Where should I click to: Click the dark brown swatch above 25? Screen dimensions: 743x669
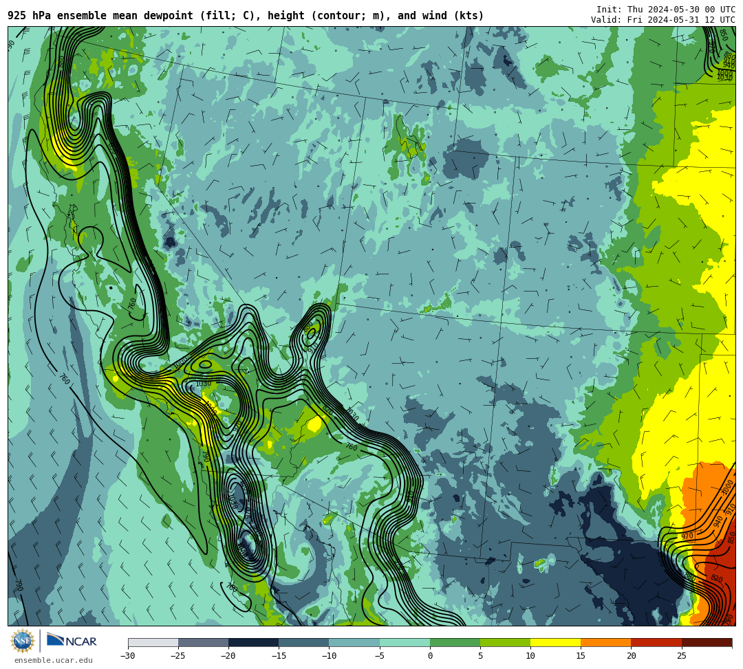[707, 642]
